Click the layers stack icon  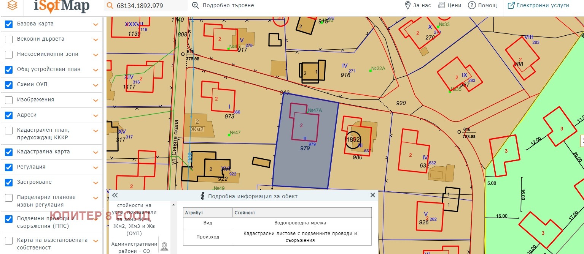click(12, 6)
